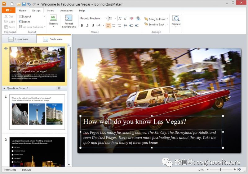Select question 2 slide thumbnail
The image size is (248, 174).
click(37, 152)
